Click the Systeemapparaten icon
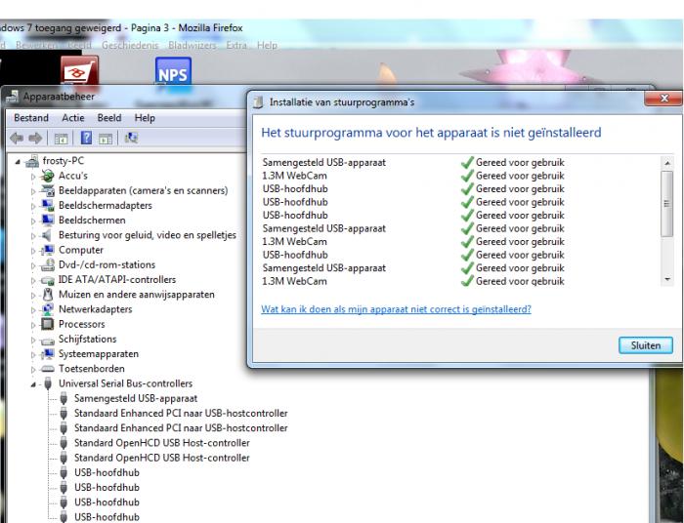The width and height of the screenshot is (684, 523). click(47, 354)
